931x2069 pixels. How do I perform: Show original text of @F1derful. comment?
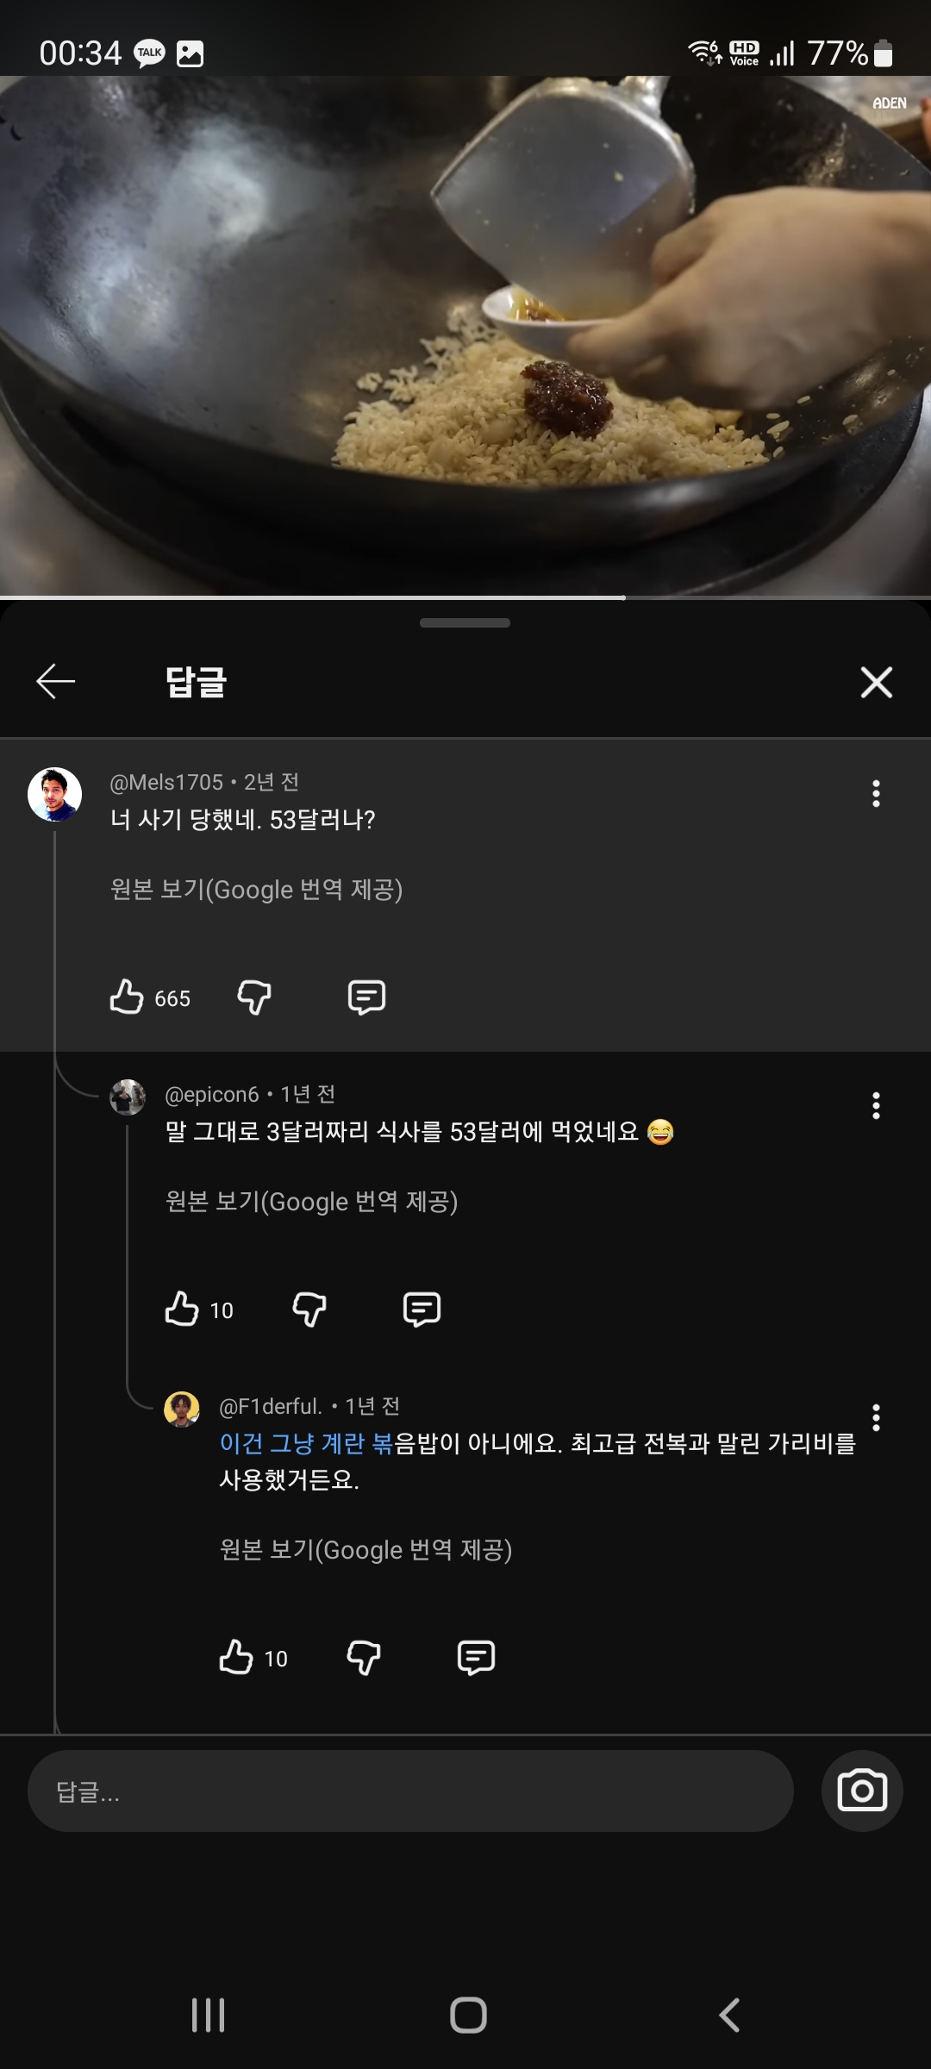(x=366, y=1550)
